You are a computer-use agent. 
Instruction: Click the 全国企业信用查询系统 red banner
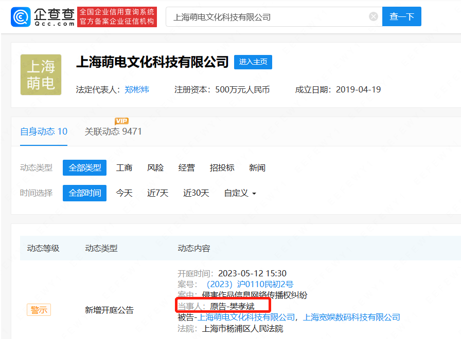117,17
